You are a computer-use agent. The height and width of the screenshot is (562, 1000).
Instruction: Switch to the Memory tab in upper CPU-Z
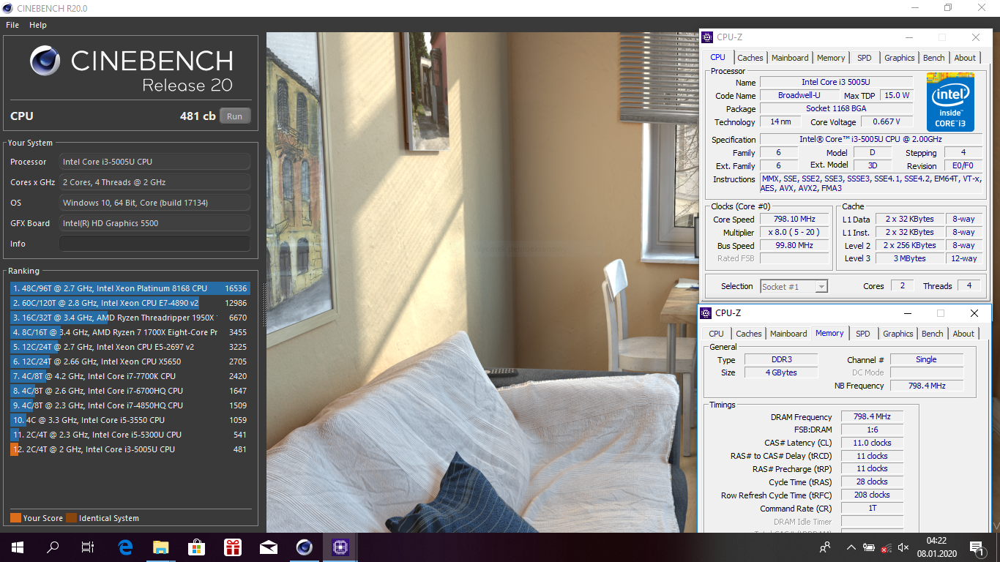pyautogui.click(x=831, y=58)
